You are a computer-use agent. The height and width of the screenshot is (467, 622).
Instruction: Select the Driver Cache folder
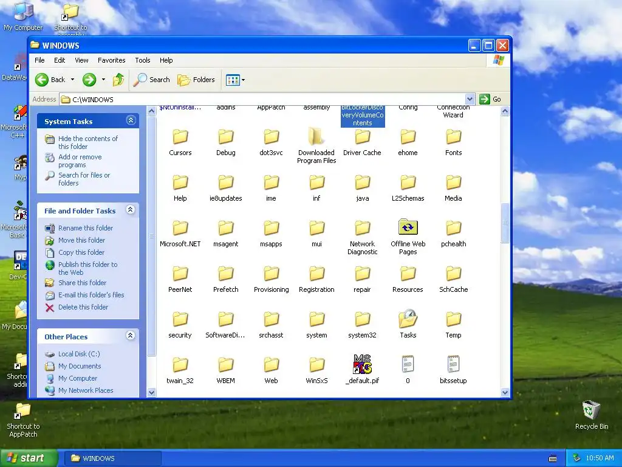point(362,142)
